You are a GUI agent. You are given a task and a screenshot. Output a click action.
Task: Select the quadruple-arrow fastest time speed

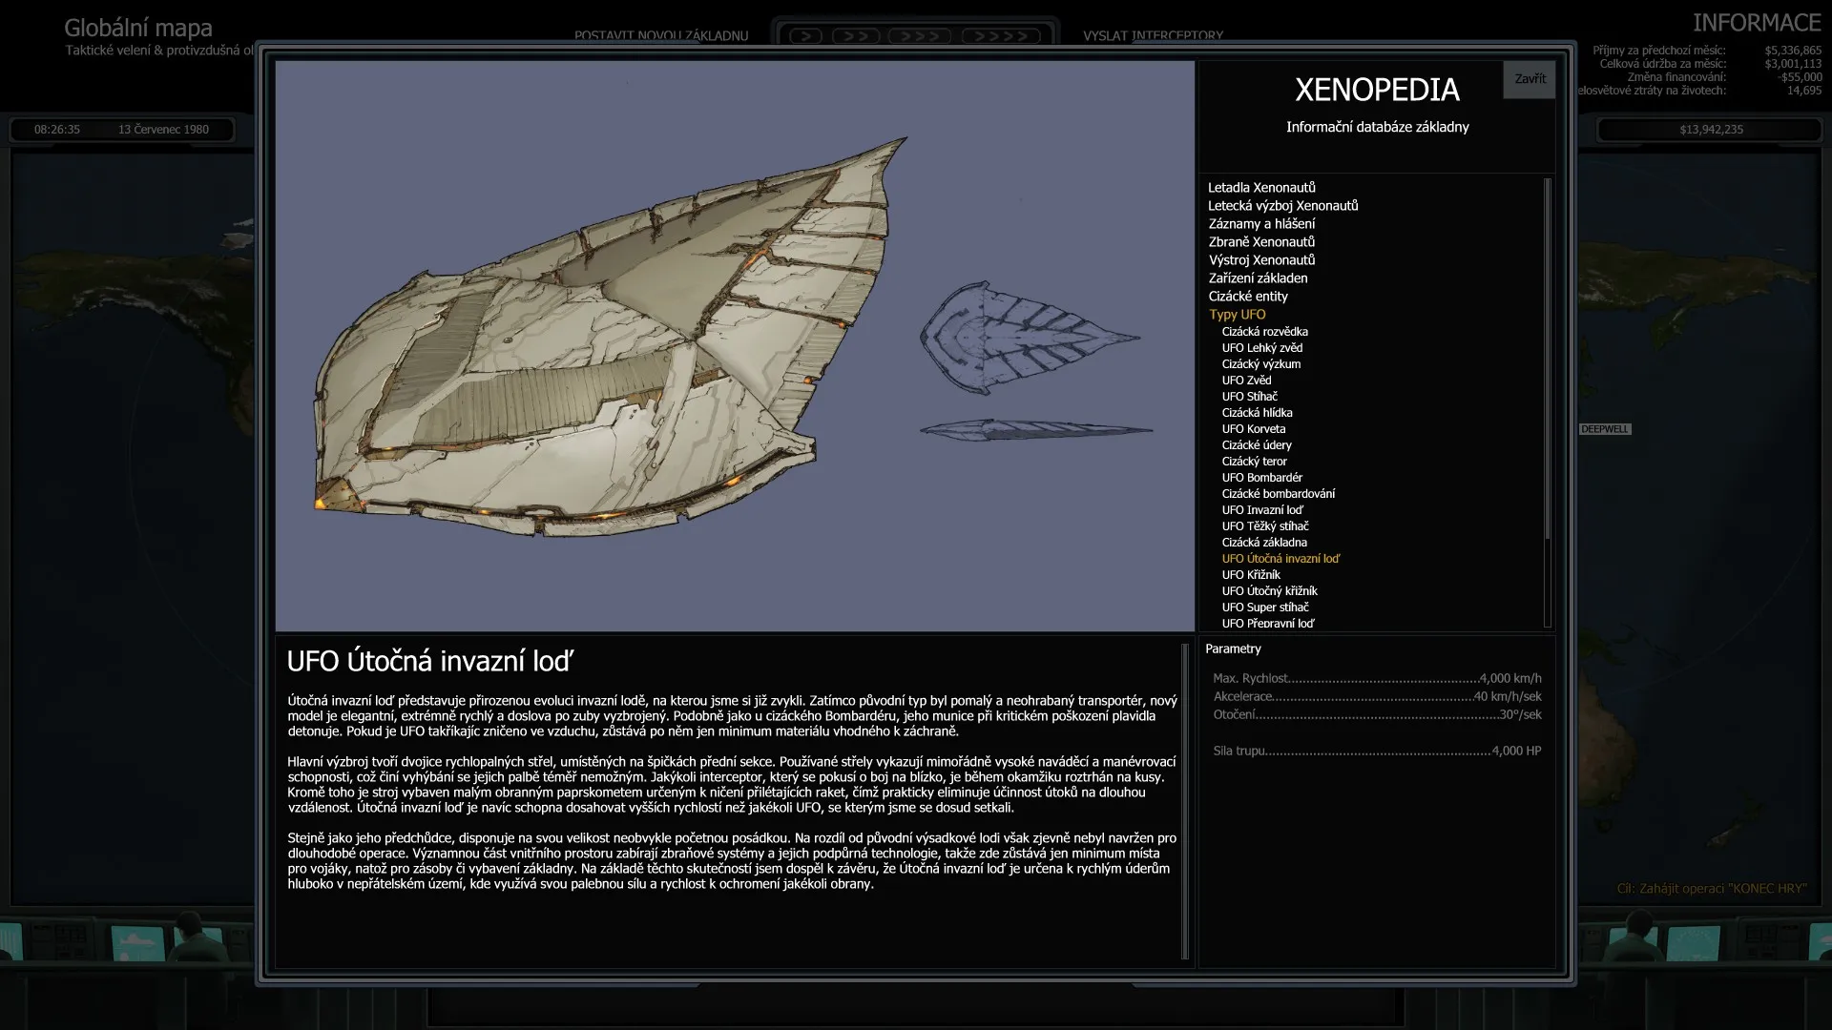[x=1003, y=34]
